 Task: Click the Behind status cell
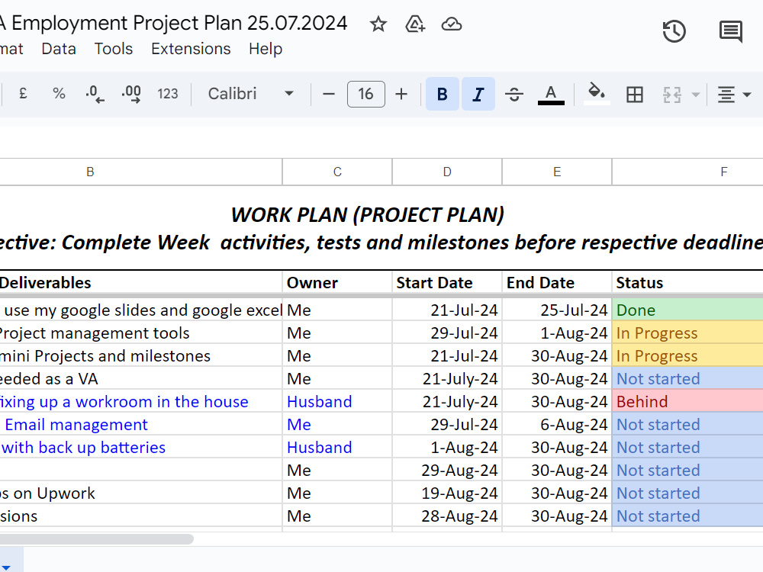pyautogui.click(x=687, y=401)
